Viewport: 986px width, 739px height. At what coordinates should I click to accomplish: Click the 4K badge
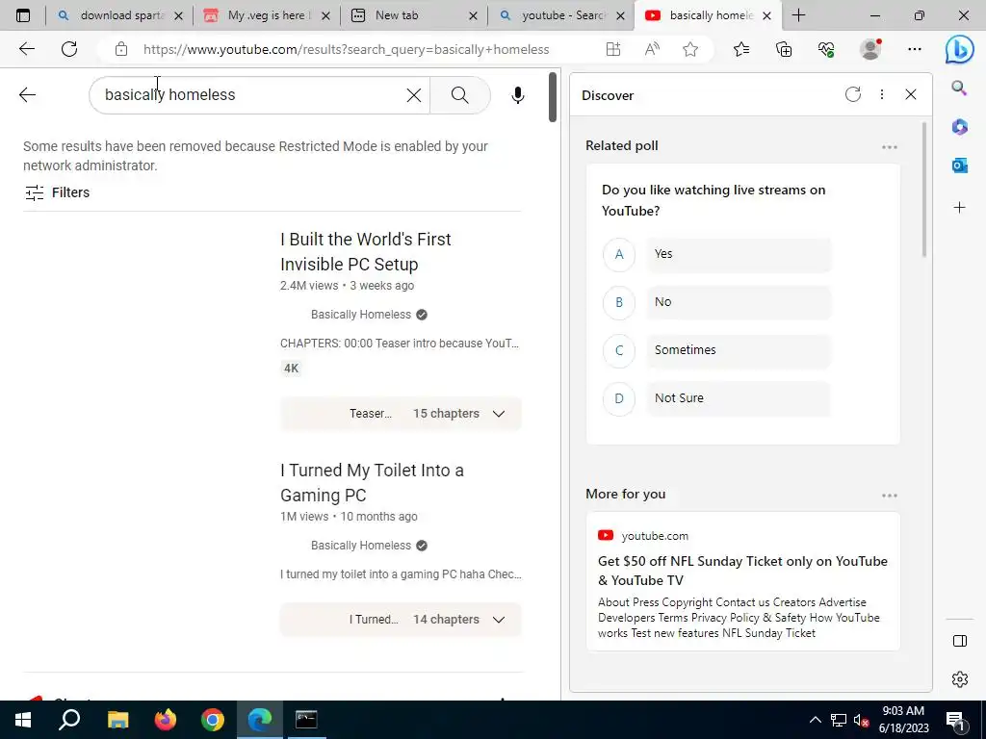click(291, 369)
